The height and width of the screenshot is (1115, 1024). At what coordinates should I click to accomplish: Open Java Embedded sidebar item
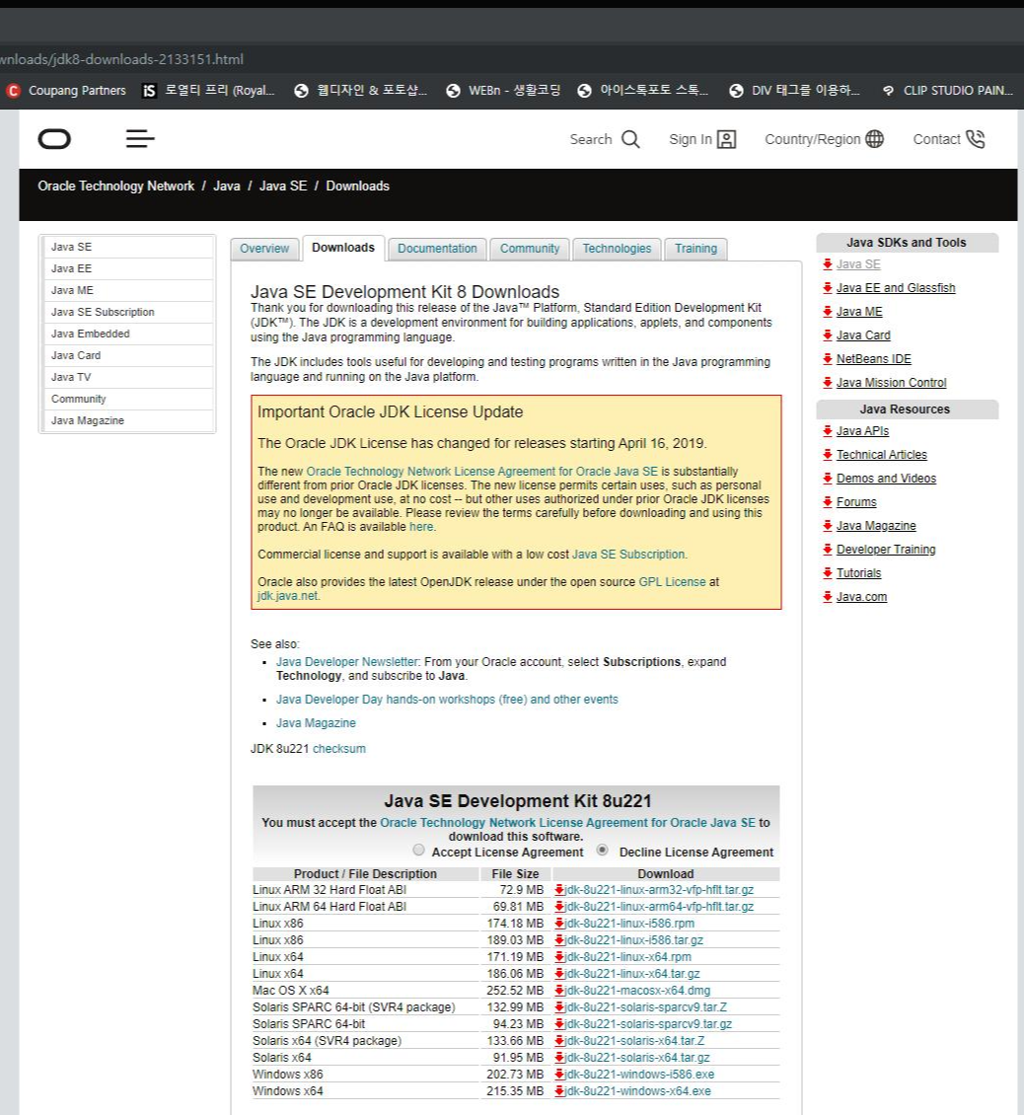click(x=128, y=334)
